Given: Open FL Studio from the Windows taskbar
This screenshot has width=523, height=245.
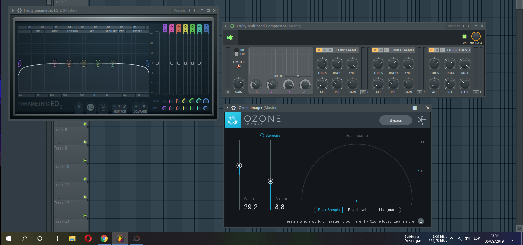Looking at the screenshot, I should (120, 238).
